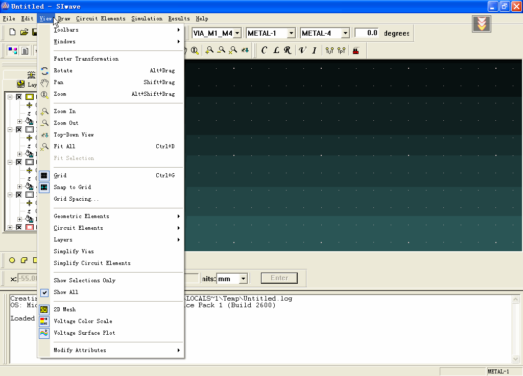523x376 pixels.
Task: Open the METAL-4 layer dropdown
Action: [345, 33]
